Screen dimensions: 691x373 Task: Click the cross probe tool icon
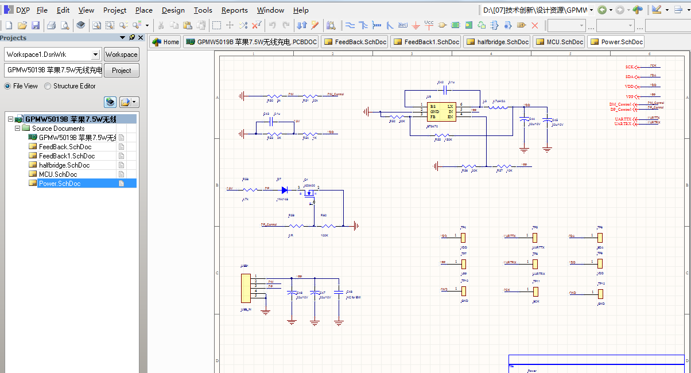tap(315, 25)
